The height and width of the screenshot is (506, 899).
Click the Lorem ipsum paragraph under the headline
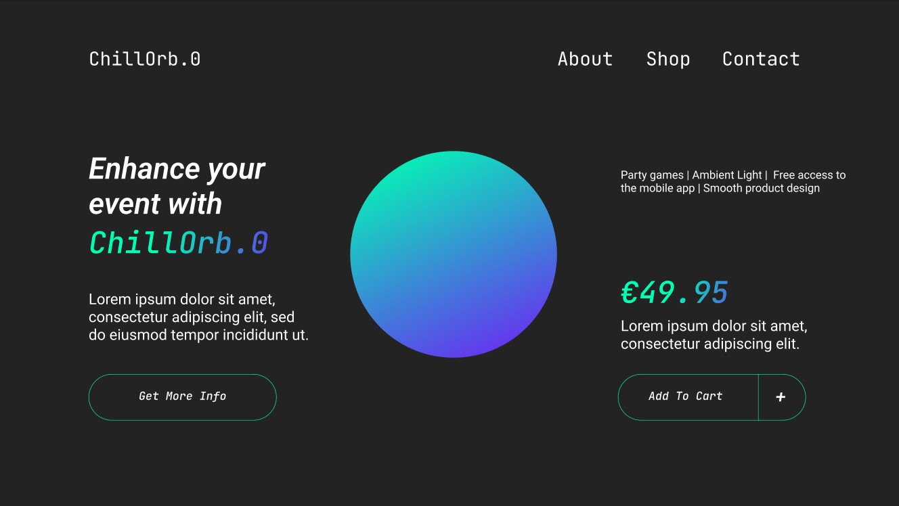tap(198, 317)
